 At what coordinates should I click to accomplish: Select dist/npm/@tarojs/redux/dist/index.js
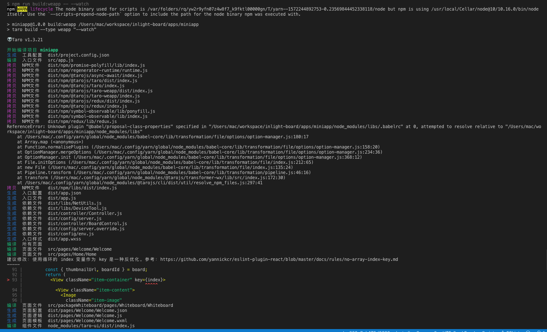(94, 101)
